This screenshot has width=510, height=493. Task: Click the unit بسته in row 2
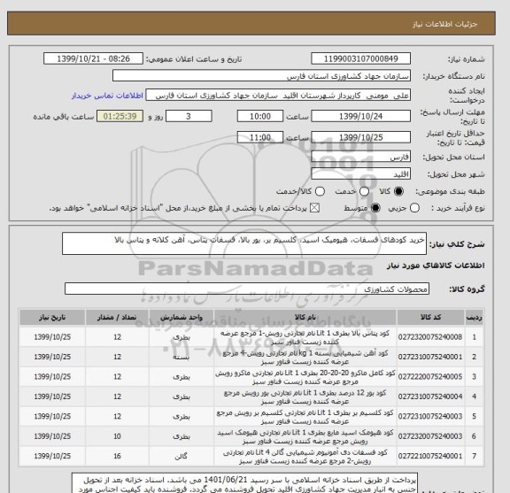coord(182,357)
